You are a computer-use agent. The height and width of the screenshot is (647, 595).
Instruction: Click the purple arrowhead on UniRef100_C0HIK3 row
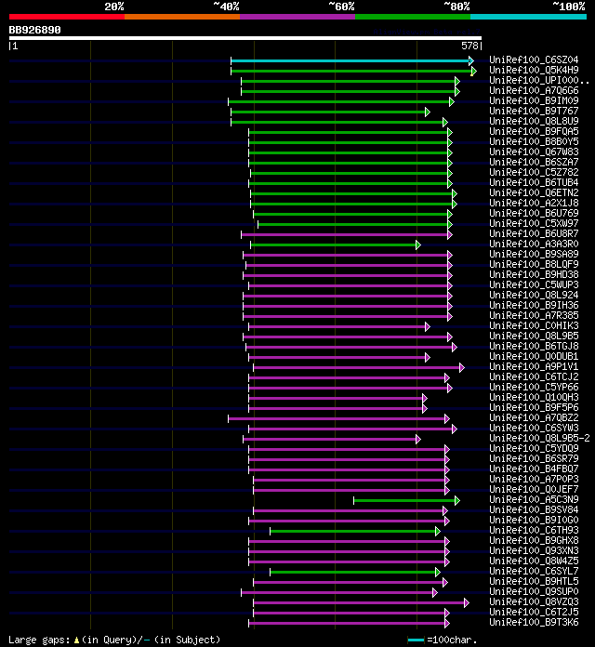pos(428,327)
